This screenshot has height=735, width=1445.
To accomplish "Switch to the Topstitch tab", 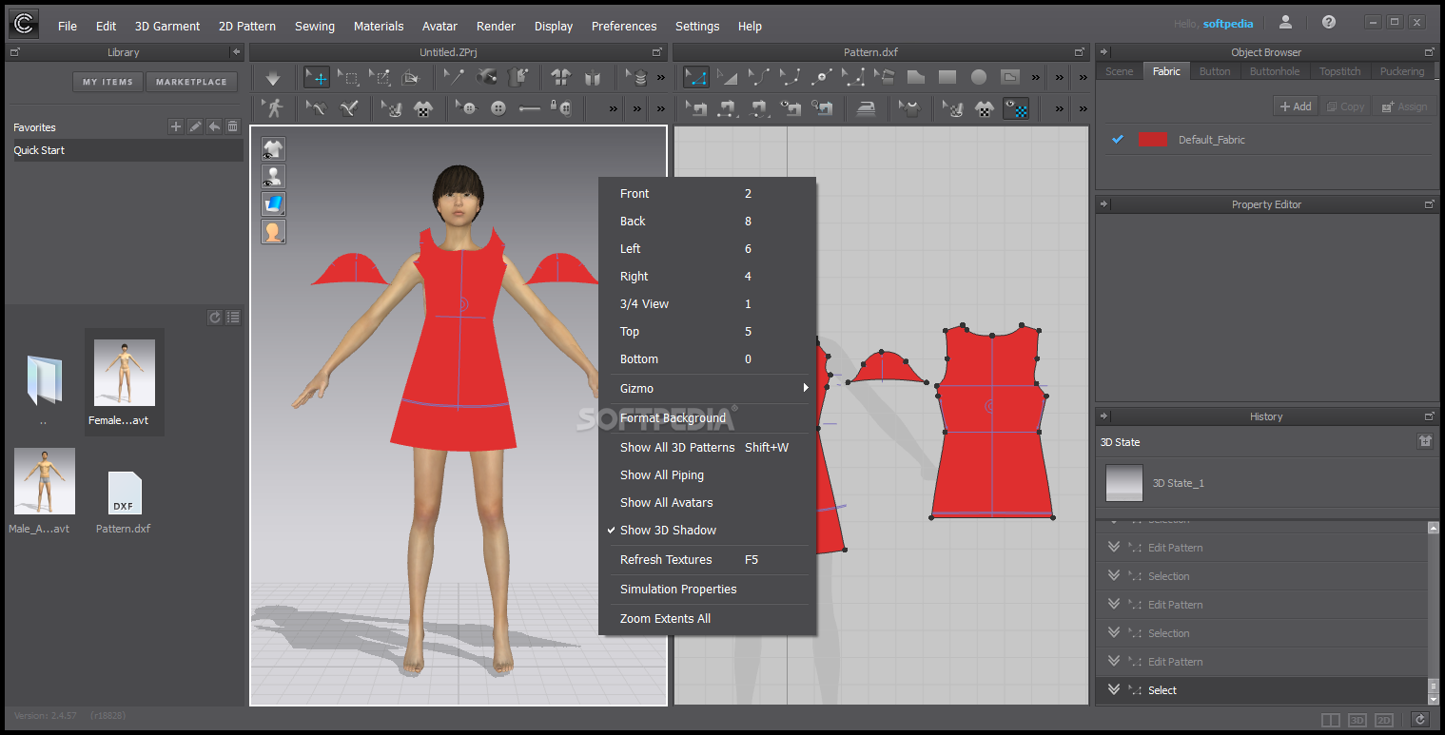I will pyautogui.click(x=1339, y=71).
